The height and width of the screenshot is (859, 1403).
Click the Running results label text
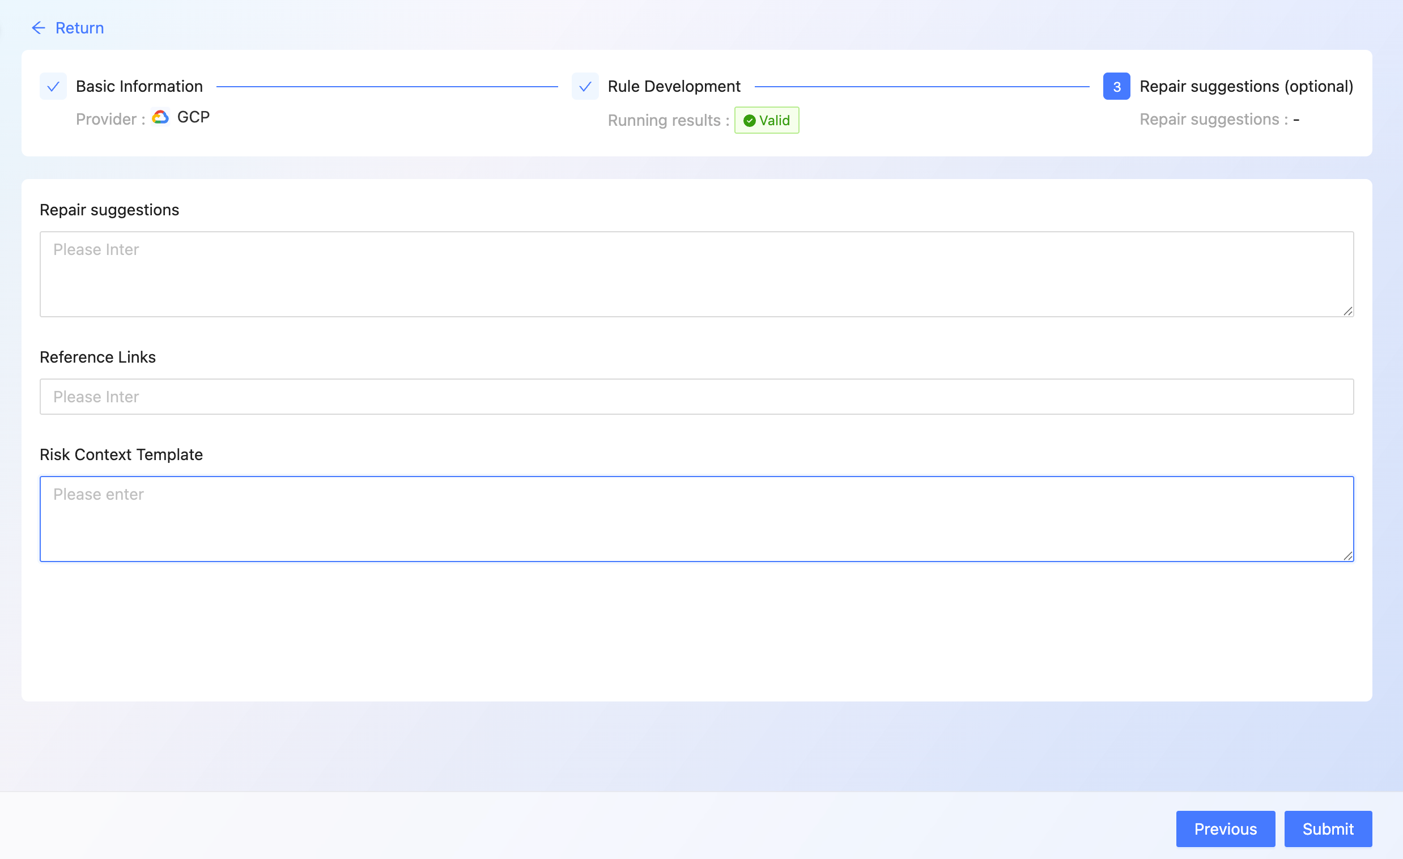pyautogui.click(x=669, y=121)
